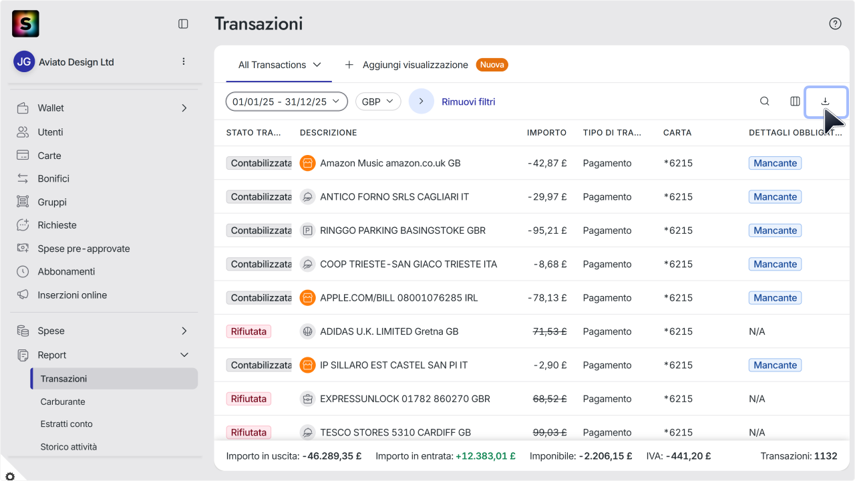Click Importo in uscita -46.289,35 £
855x481 pixels.
(294, 456)
